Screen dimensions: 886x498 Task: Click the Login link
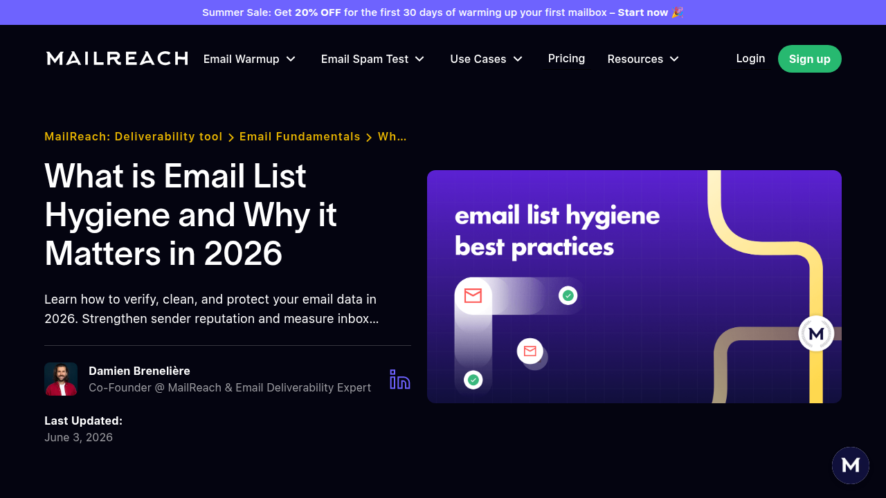(750, 59)
